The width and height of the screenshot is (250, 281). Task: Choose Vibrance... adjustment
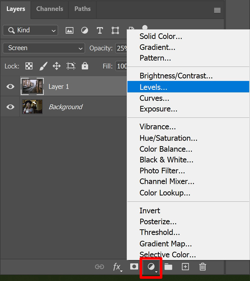coord(188,127)
